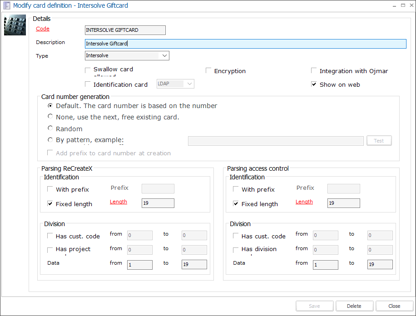Uncheck the Show on web option
The height and width of the screenshot is (316, 416).
coord(314,84)
